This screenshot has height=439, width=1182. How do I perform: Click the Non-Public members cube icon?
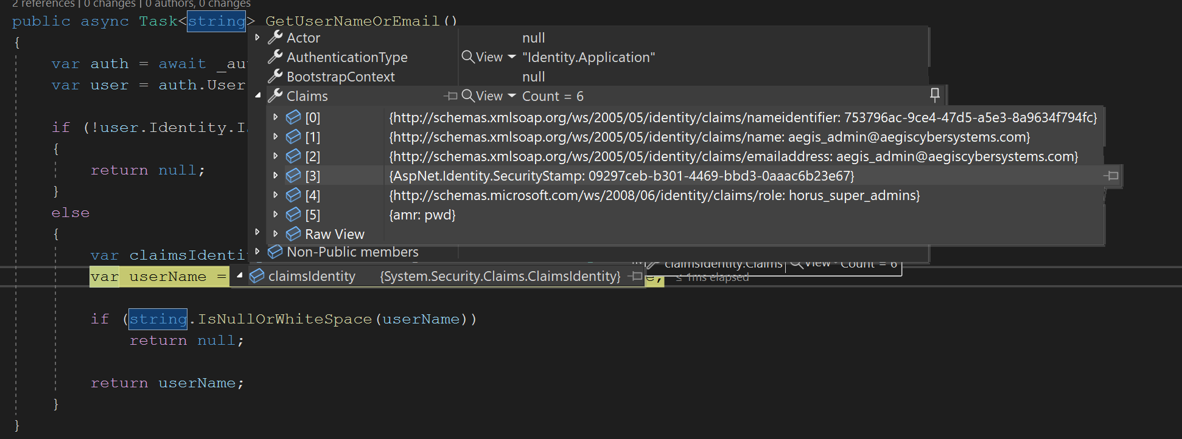(275, 251)
